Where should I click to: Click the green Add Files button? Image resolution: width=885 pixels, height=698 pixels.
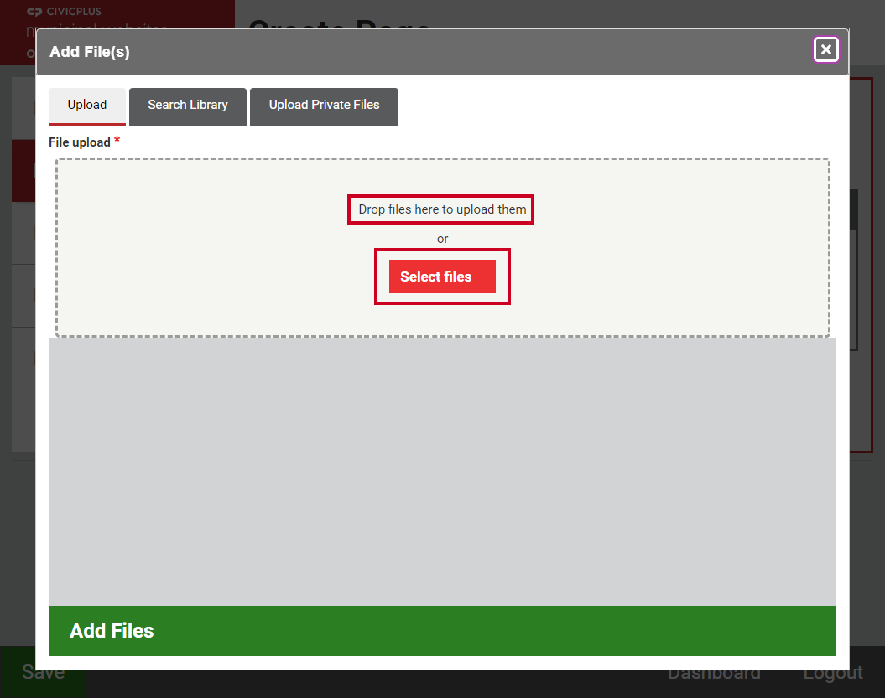tap(442, 630)
